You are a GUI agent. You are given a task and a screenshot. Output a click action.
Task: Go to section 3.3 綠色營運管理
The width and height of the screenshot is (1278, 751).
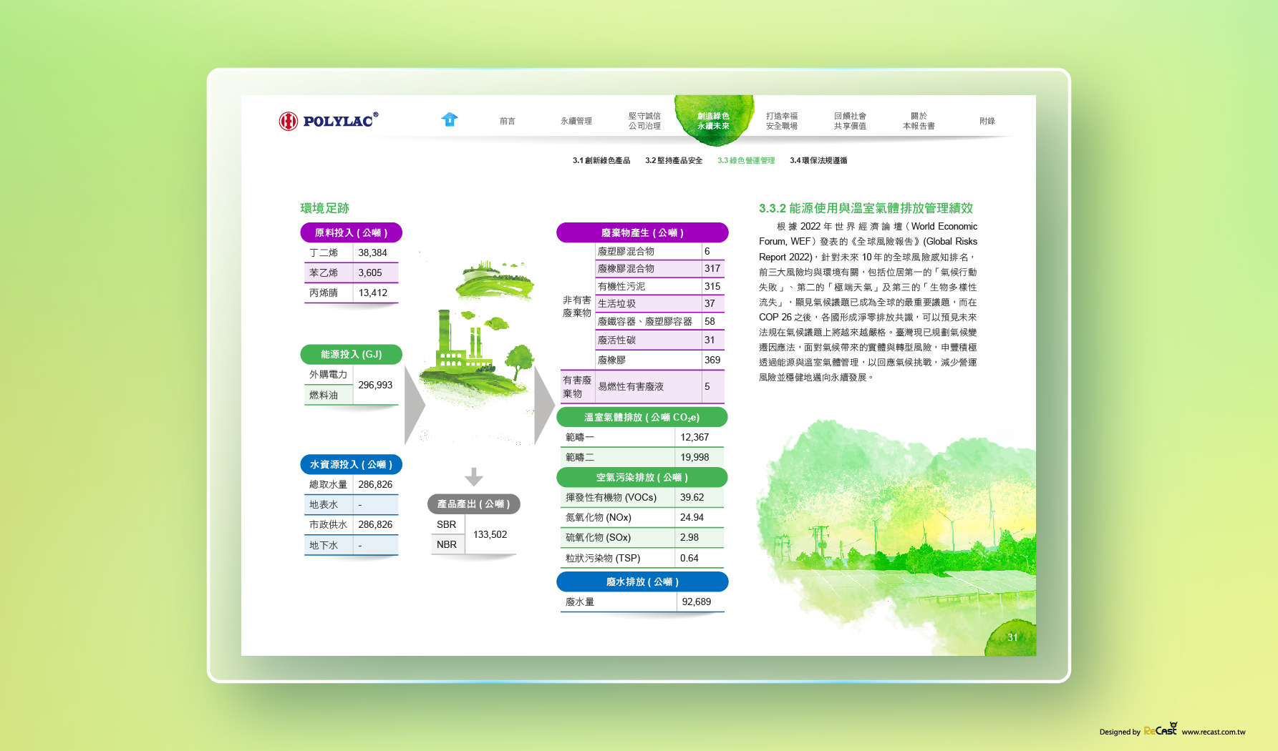coord(746,160)
